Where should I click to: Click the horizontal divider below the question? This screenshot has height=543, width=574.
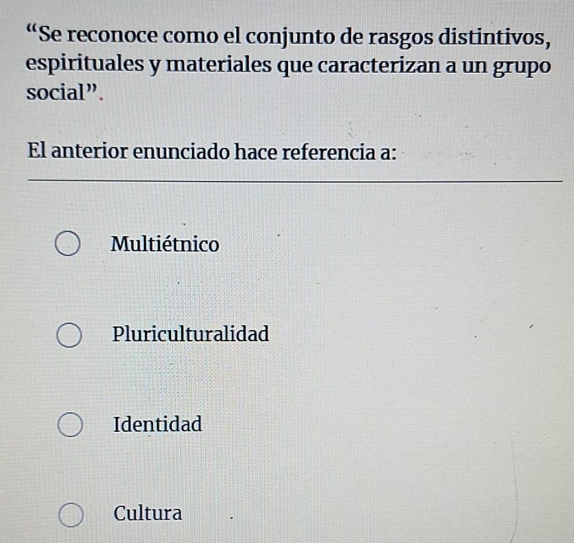(x=296, y=181)
